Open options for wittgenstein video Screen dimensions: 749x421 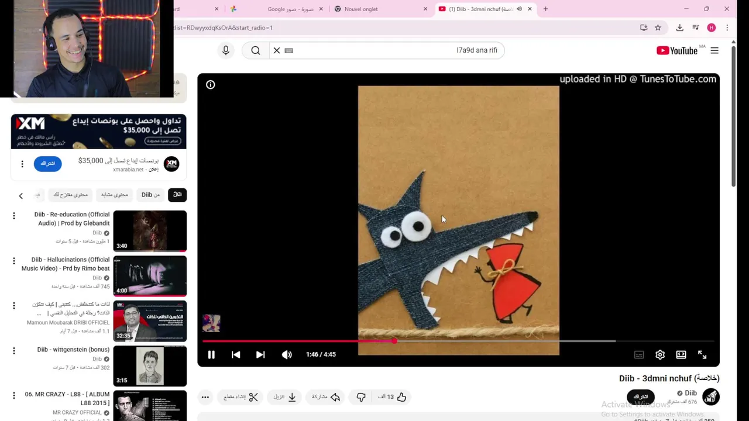pyautogui.click(x=14, y=351)
